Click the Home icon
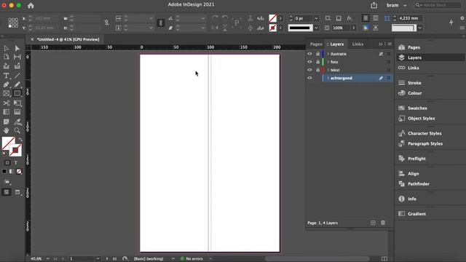The width and height of the screenshot is (466, 262). [x=31, y=5]
